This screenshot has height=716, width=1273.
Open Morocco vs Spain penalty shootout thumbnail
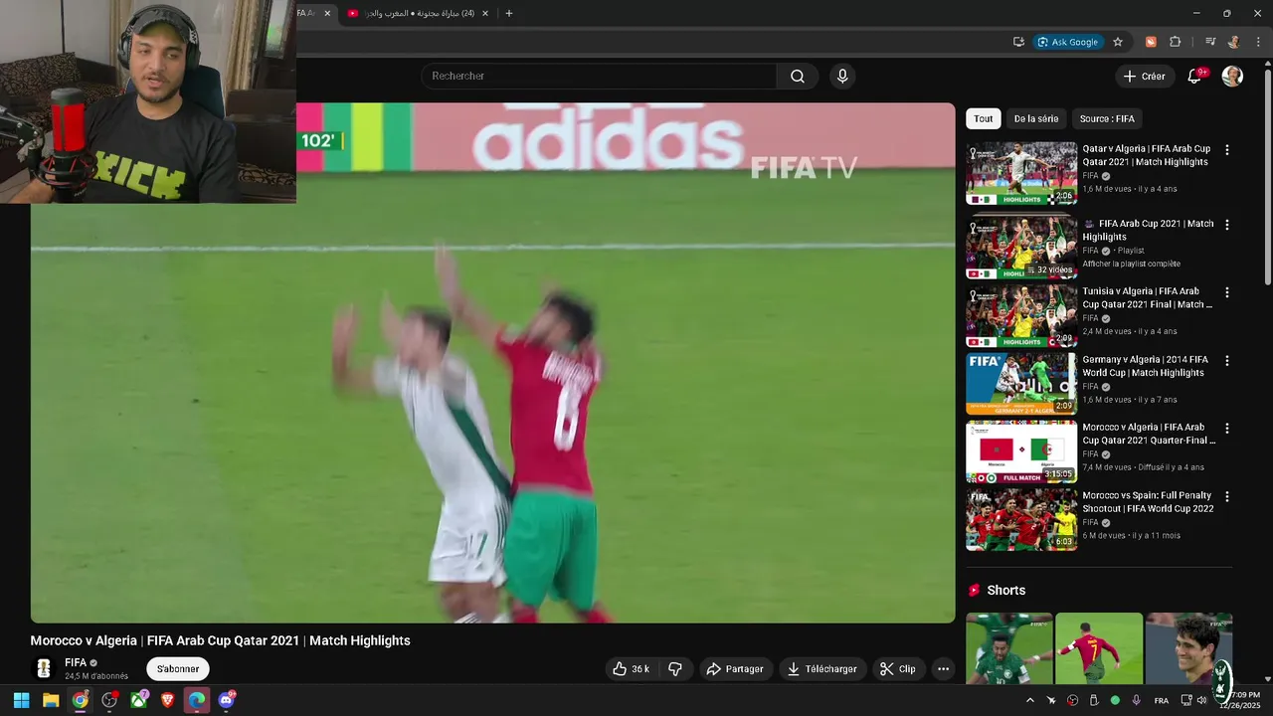(x=1021, y=519)
